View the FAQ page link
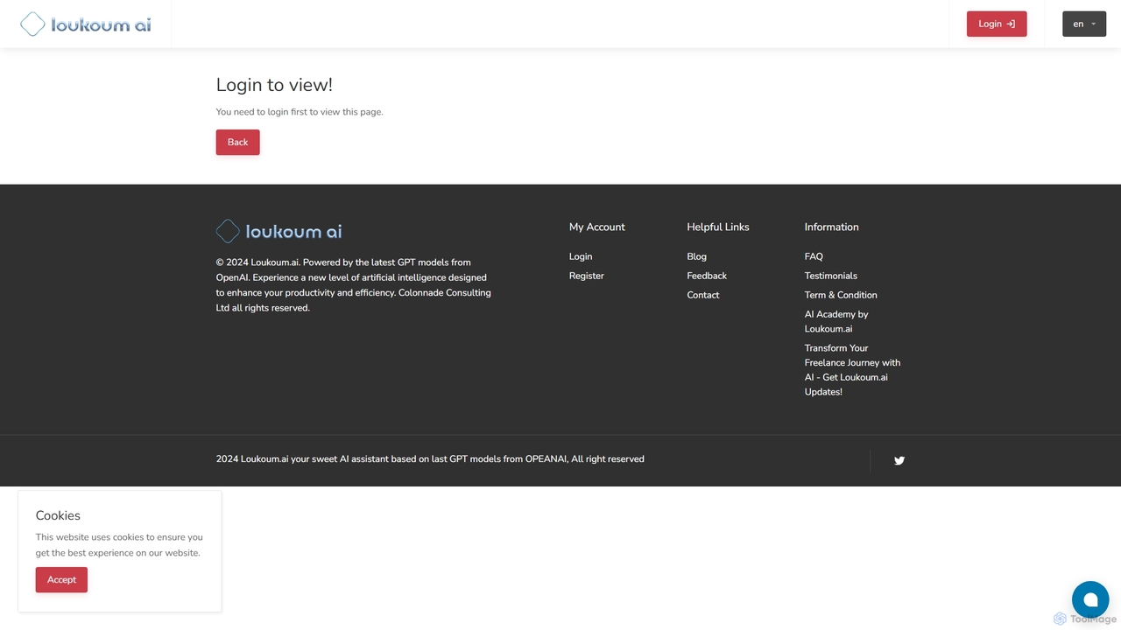 [814, 256]
